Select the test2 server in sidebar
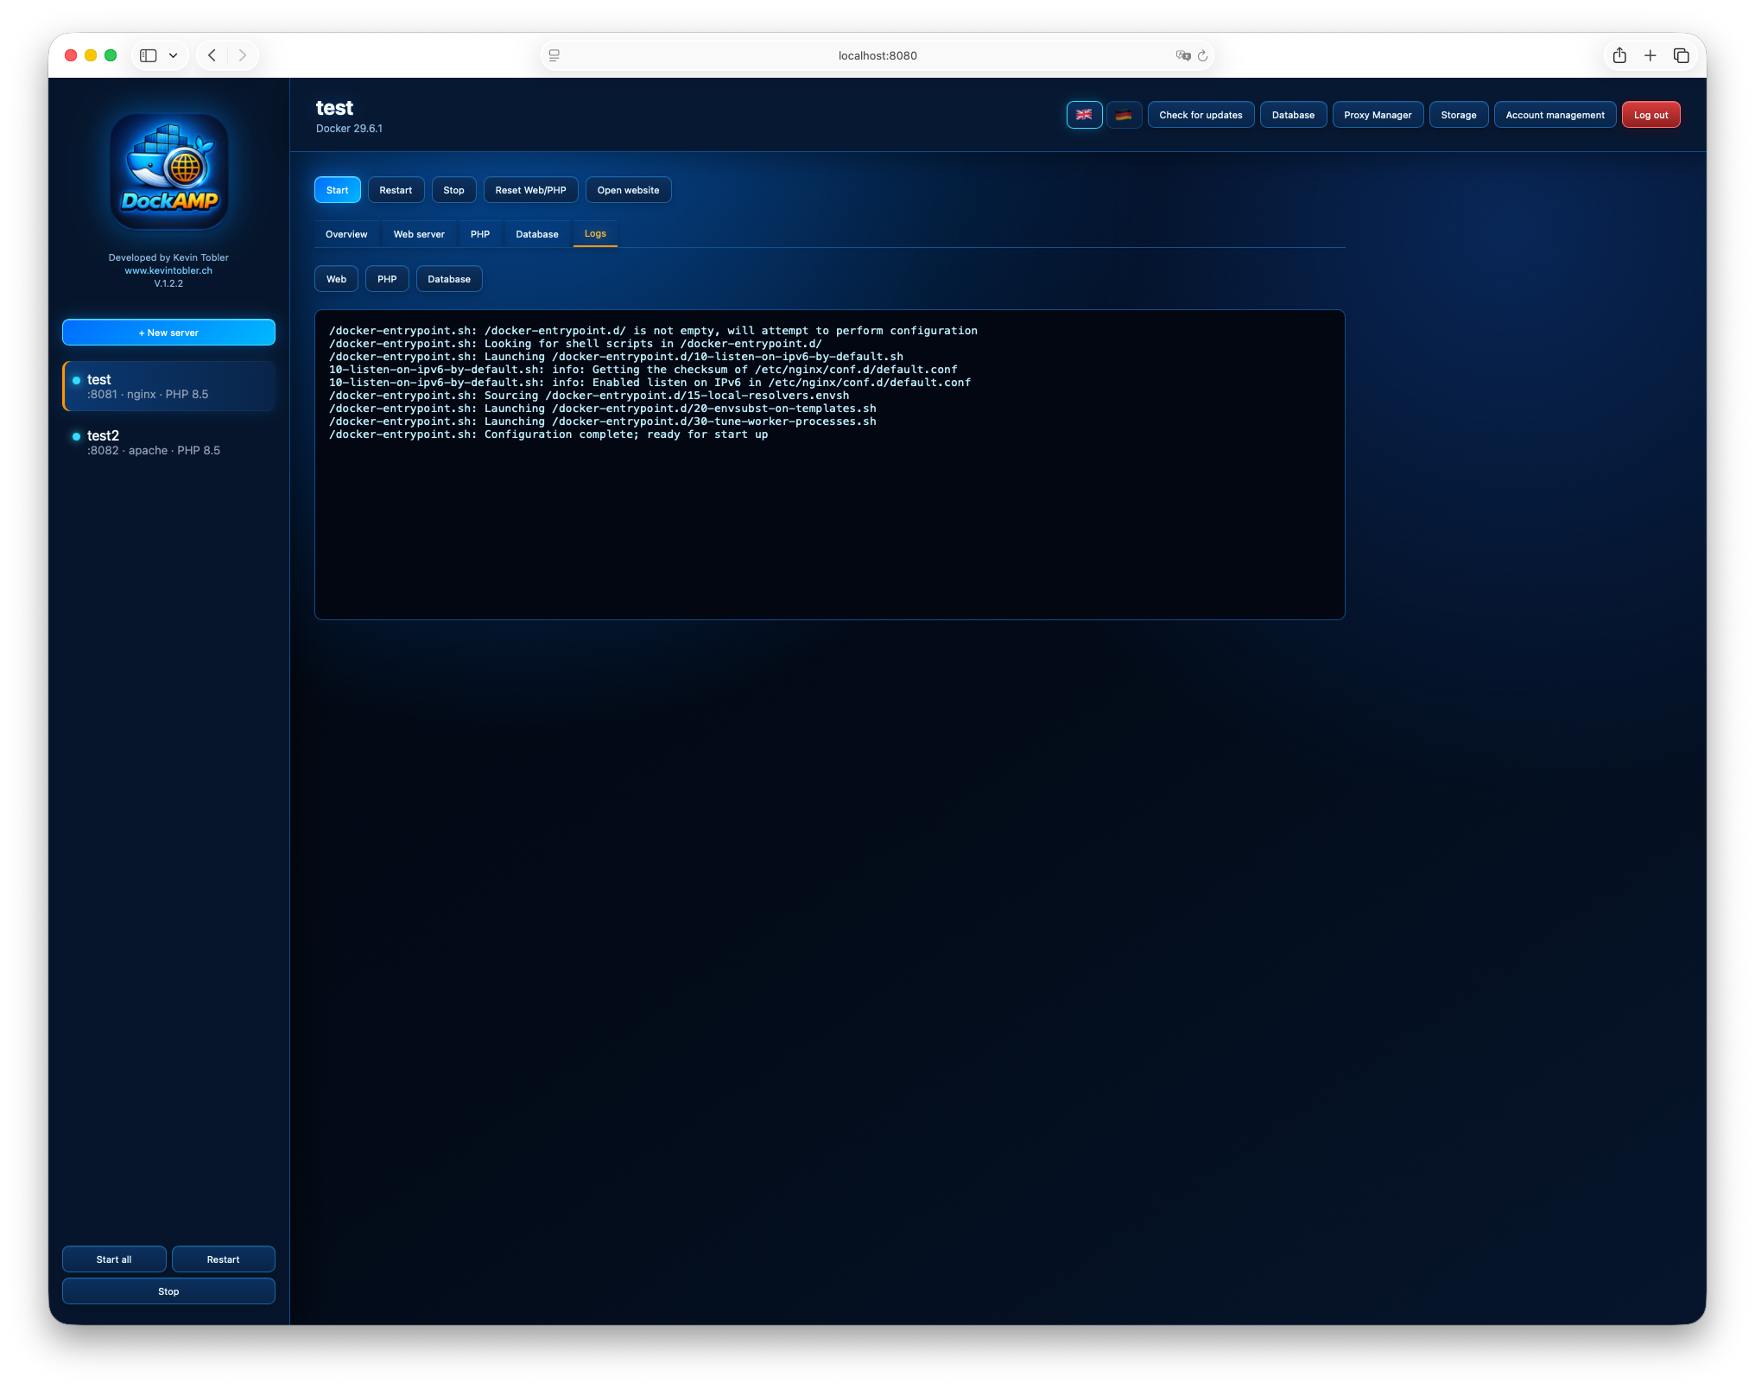 coord(168,442)
